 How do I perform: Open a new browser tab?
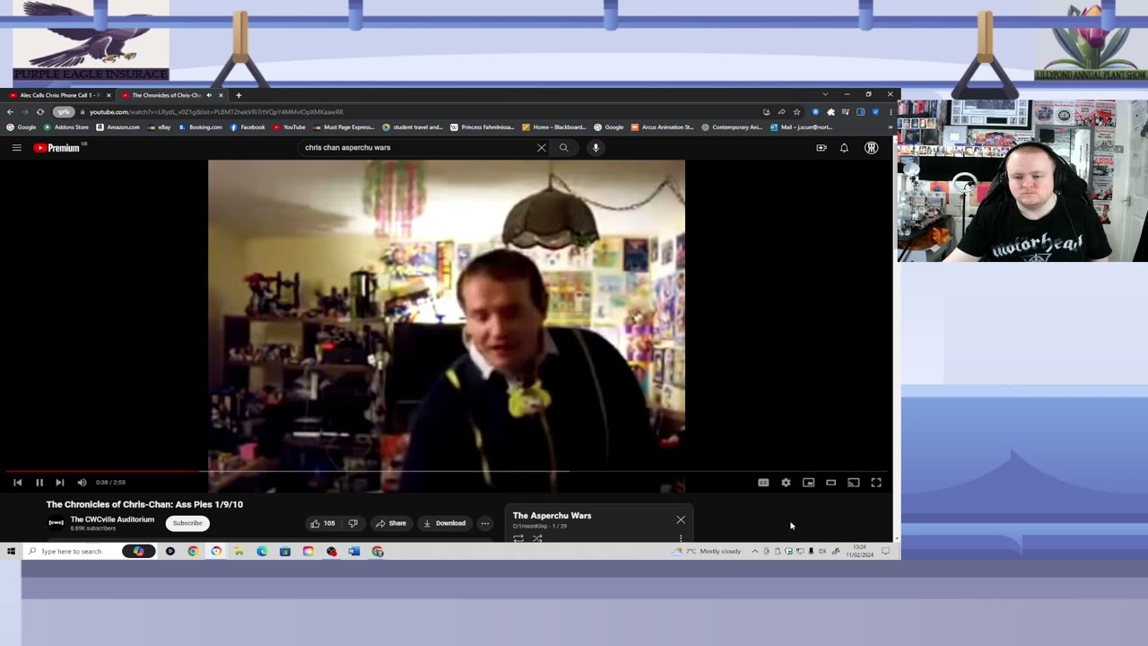tap(239, 95)
